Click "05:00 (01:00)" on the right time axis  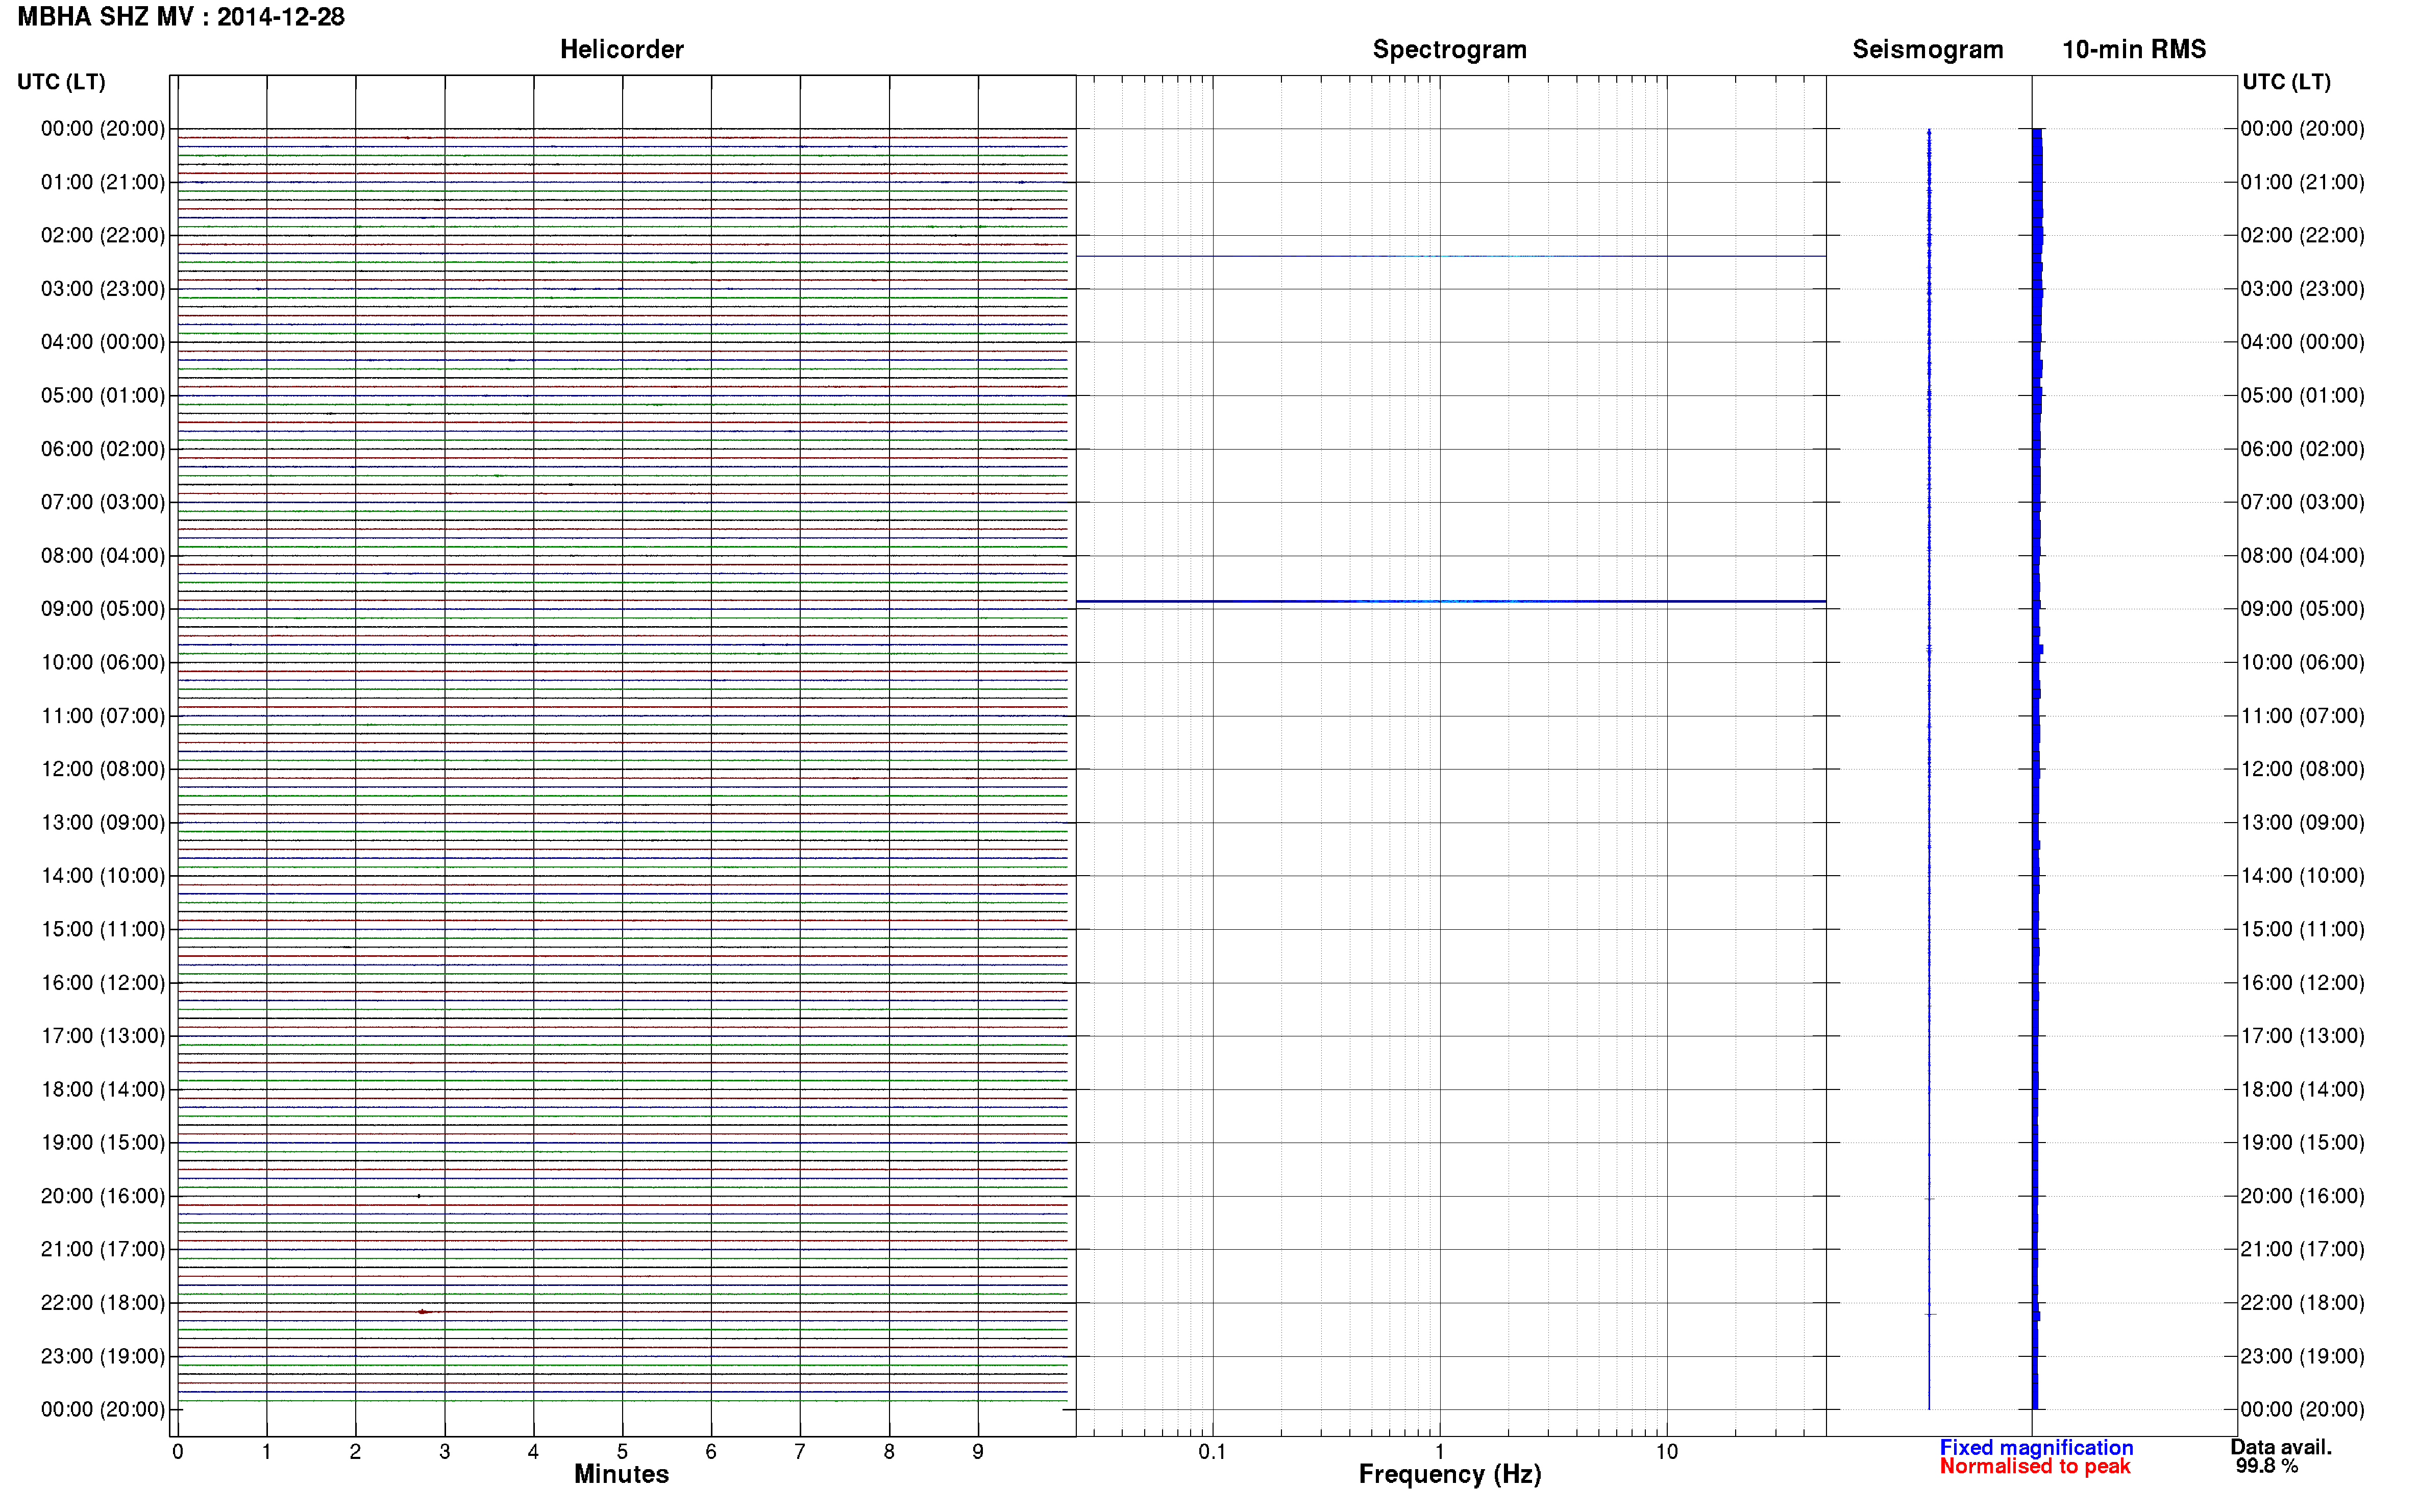pyautogui.click(x=2302, y=395)
